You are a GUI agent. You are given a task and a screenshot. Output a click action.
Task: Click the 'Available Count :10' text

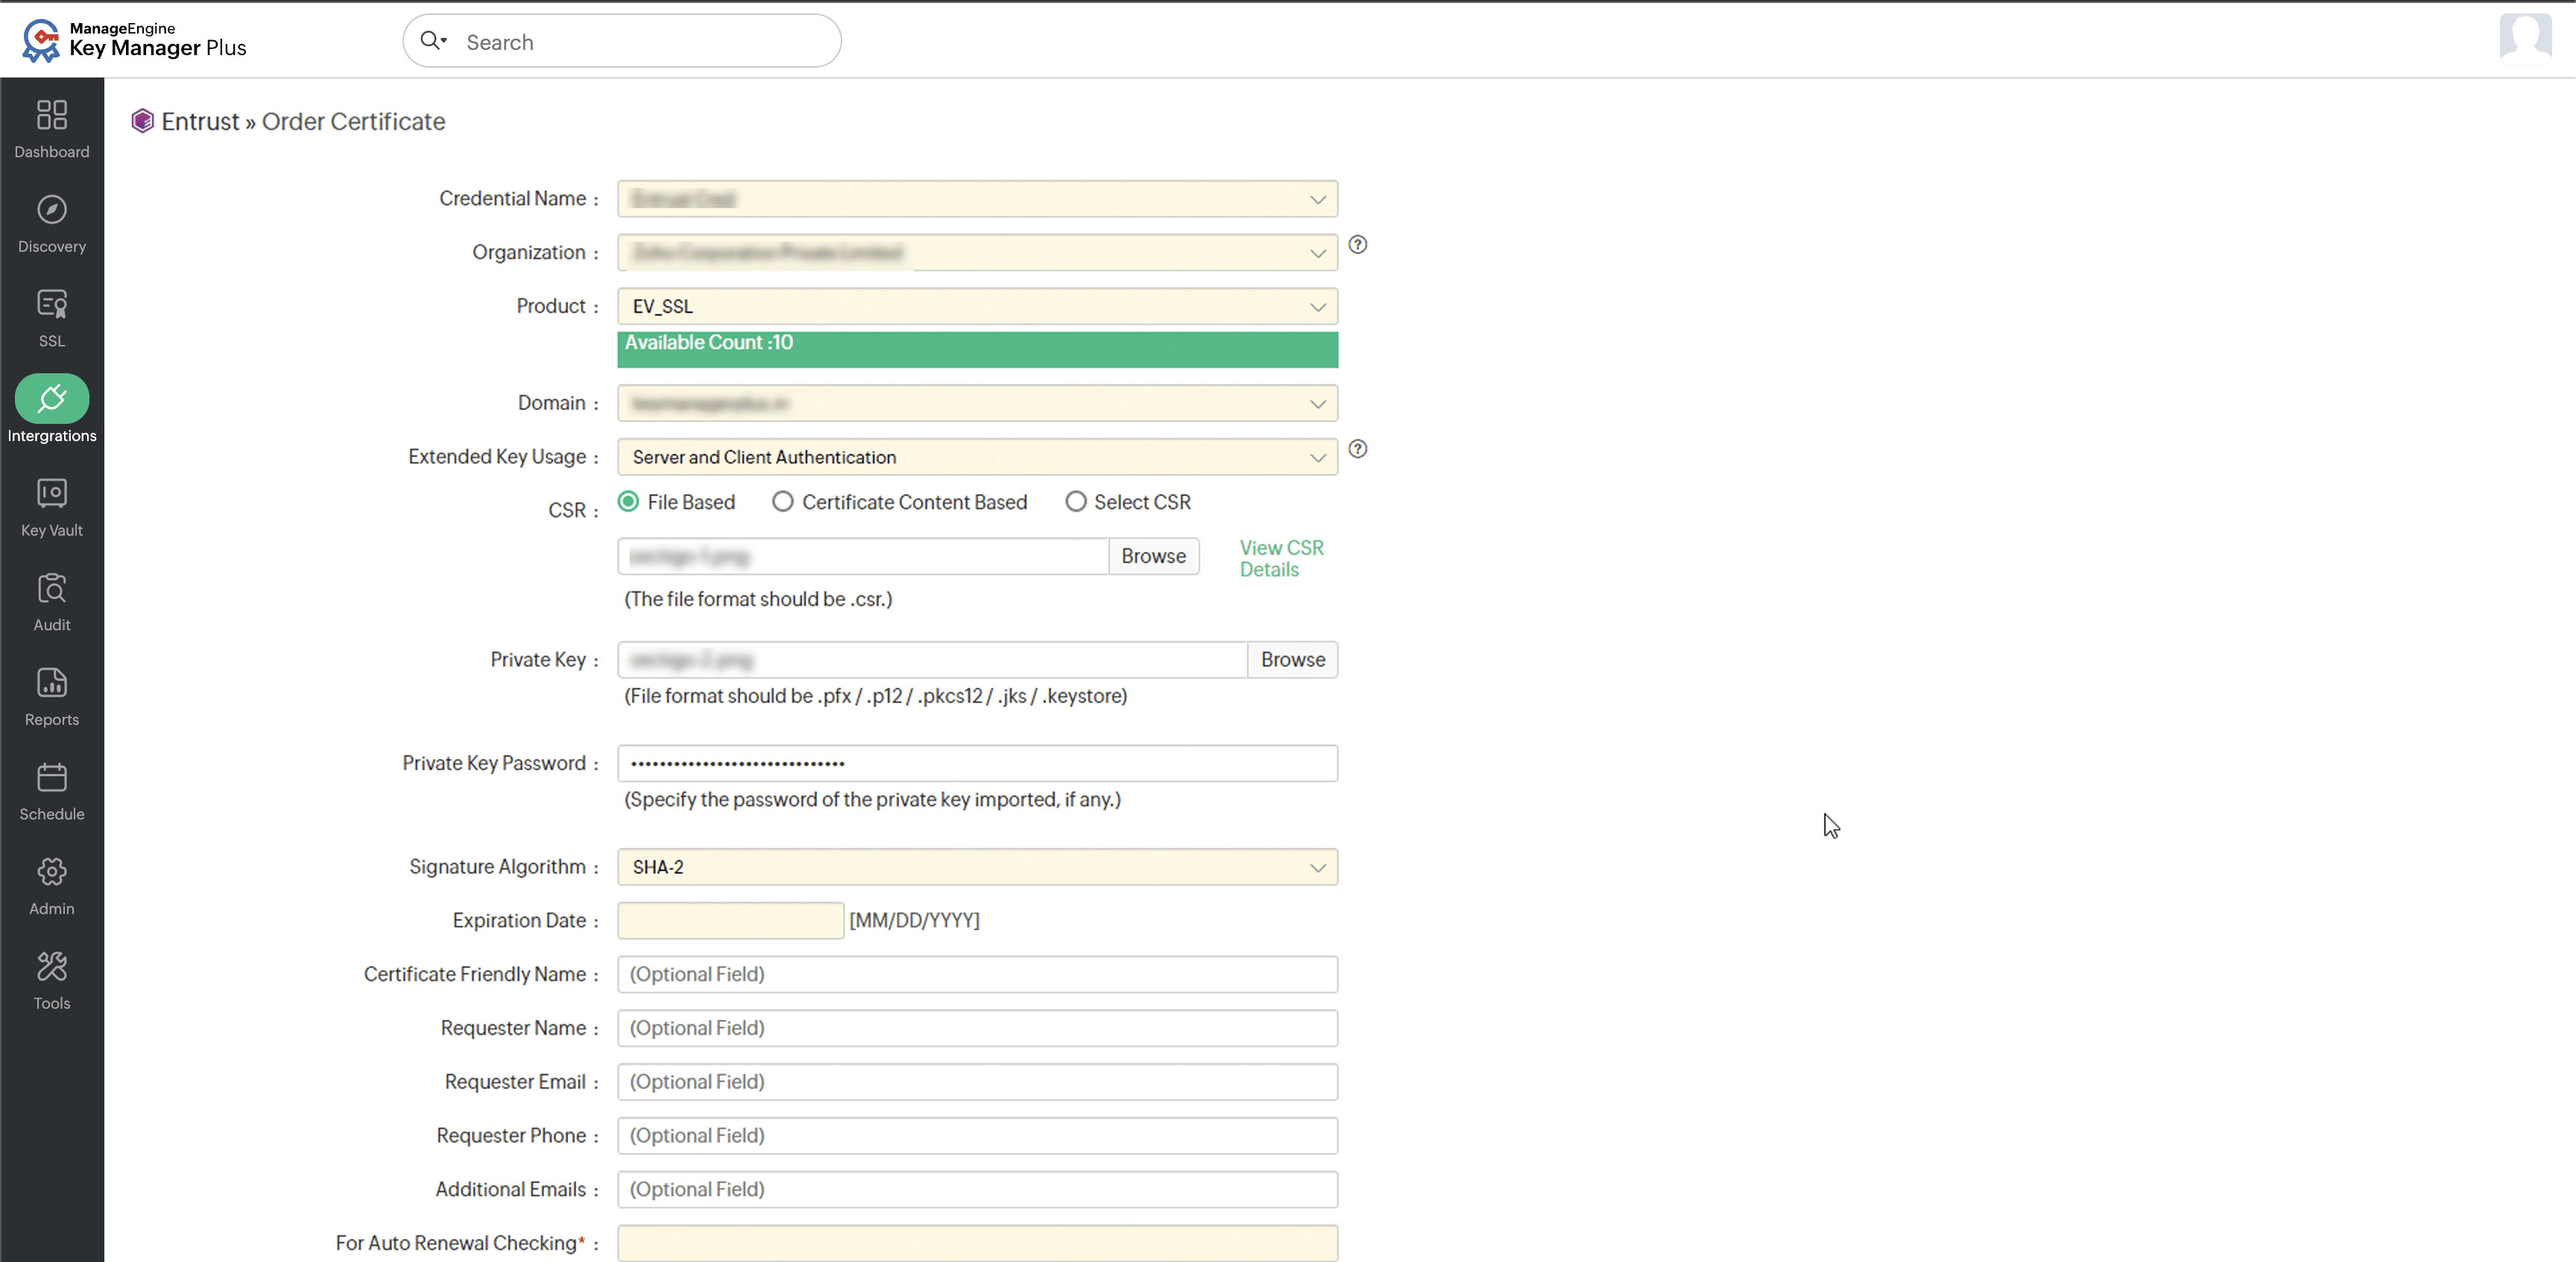tap(708, 343)
